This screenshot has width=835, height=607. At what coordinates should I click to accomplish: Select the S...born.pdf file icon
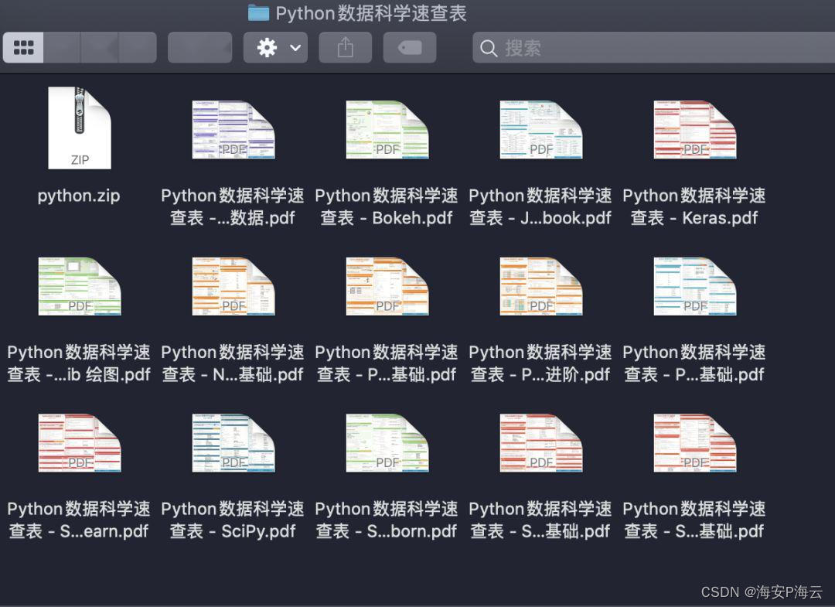[387, 442]
